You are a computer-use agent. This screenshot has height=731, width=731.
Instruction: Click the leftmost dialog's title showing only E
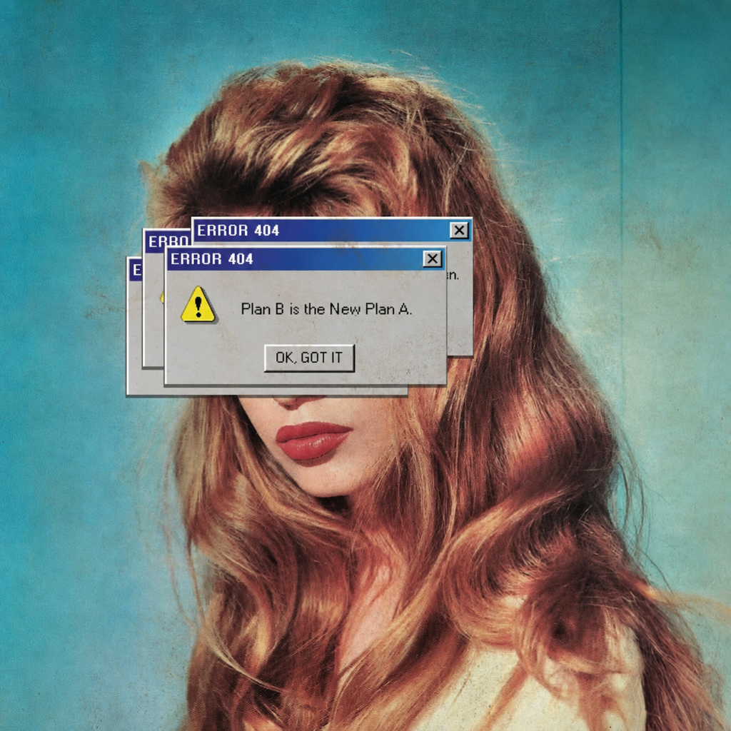136,270
